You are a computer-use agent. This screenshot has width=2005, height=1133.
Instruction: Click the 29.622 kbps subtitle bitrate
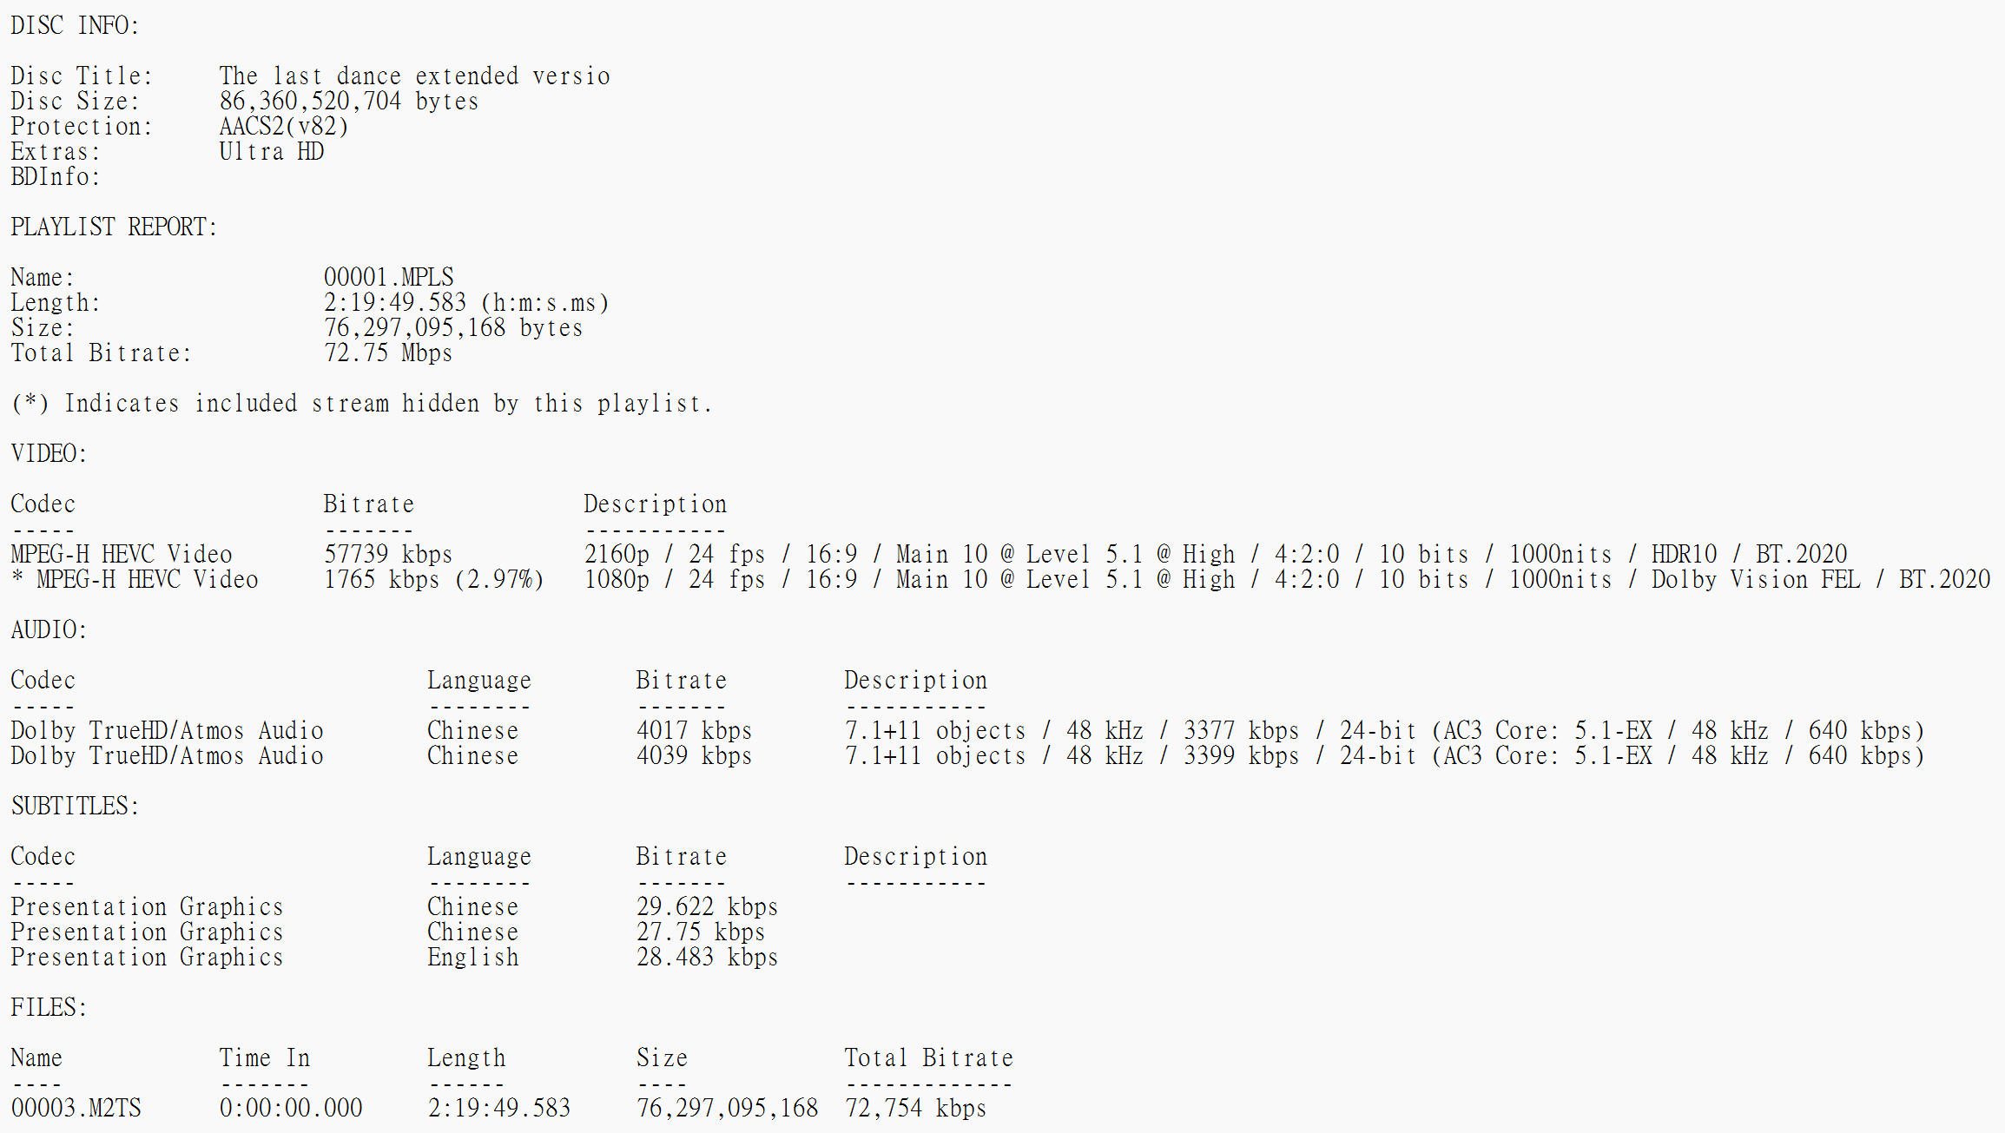click(707, 906)
